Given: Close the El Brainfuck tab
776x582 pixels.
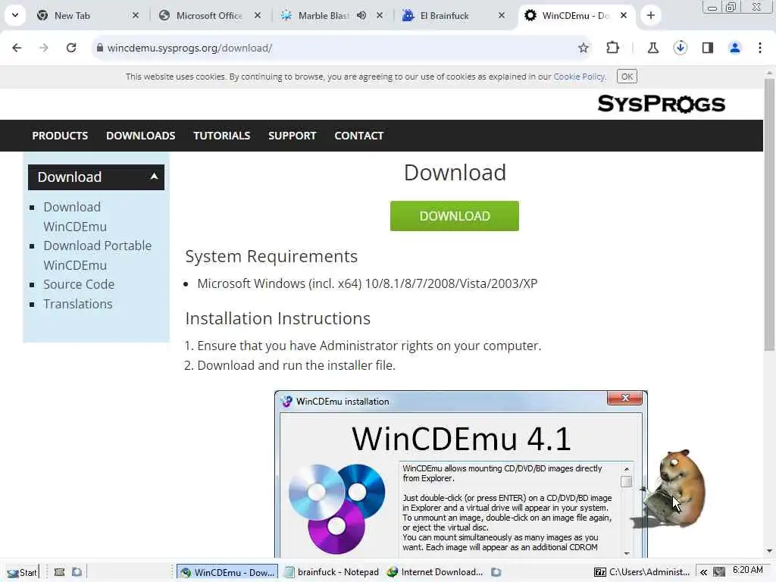Looking at the screenshot, I should (x=502, y=15).
